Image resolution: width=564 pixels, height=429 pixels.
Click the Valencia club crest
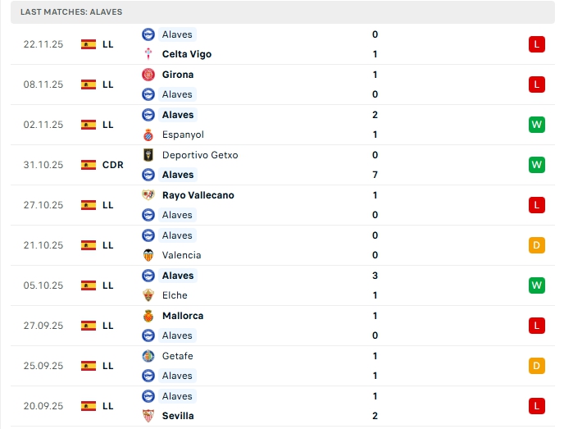click(x=148, y=255)
